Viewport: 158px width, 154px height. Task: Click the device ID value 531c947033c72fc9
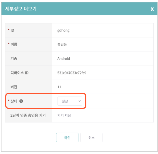(x=72, y=73)
